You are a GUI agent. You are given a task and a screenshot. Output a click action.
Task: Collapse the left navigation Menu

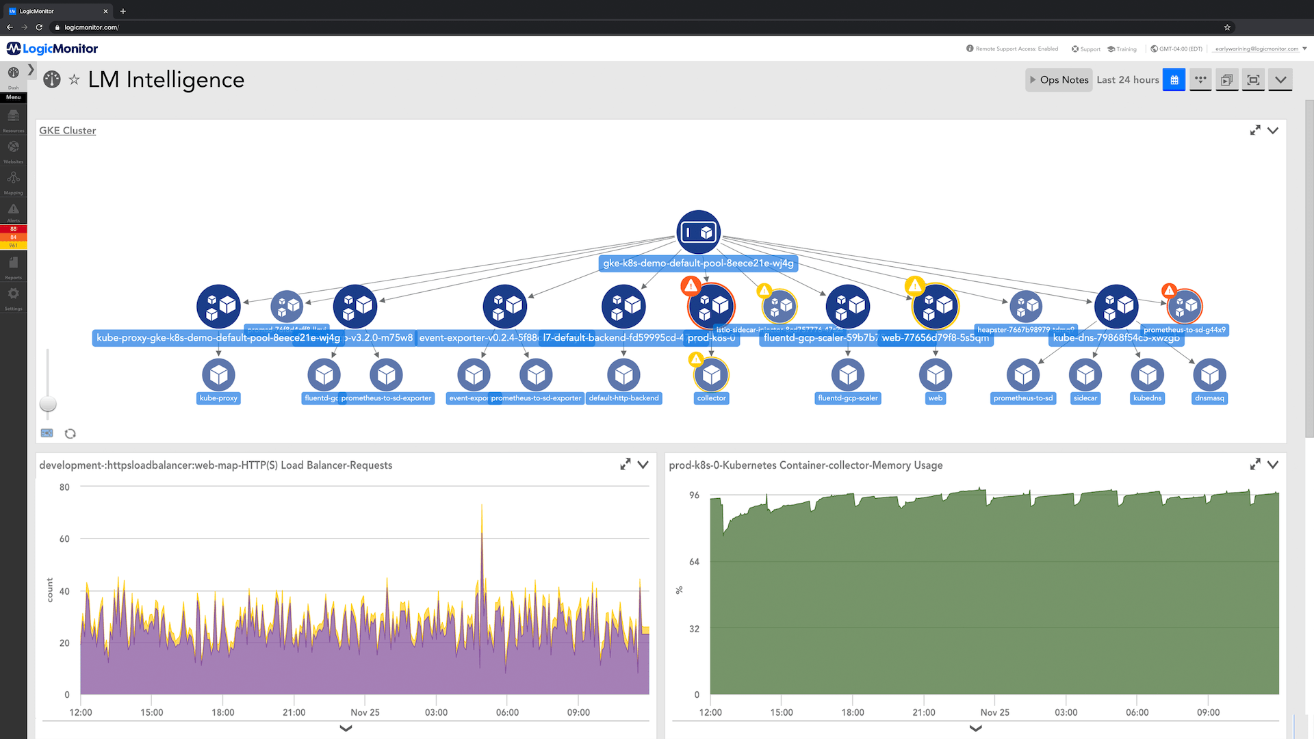click(x=31, y=70)
